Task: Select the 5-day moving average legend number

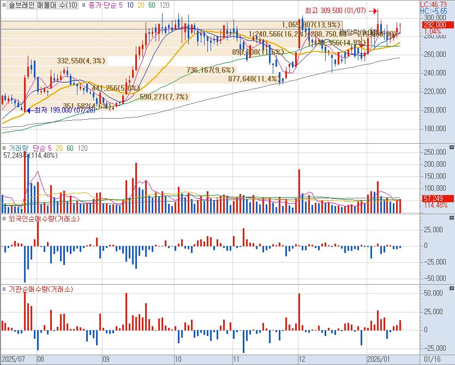Action: (x=121, y=5)
